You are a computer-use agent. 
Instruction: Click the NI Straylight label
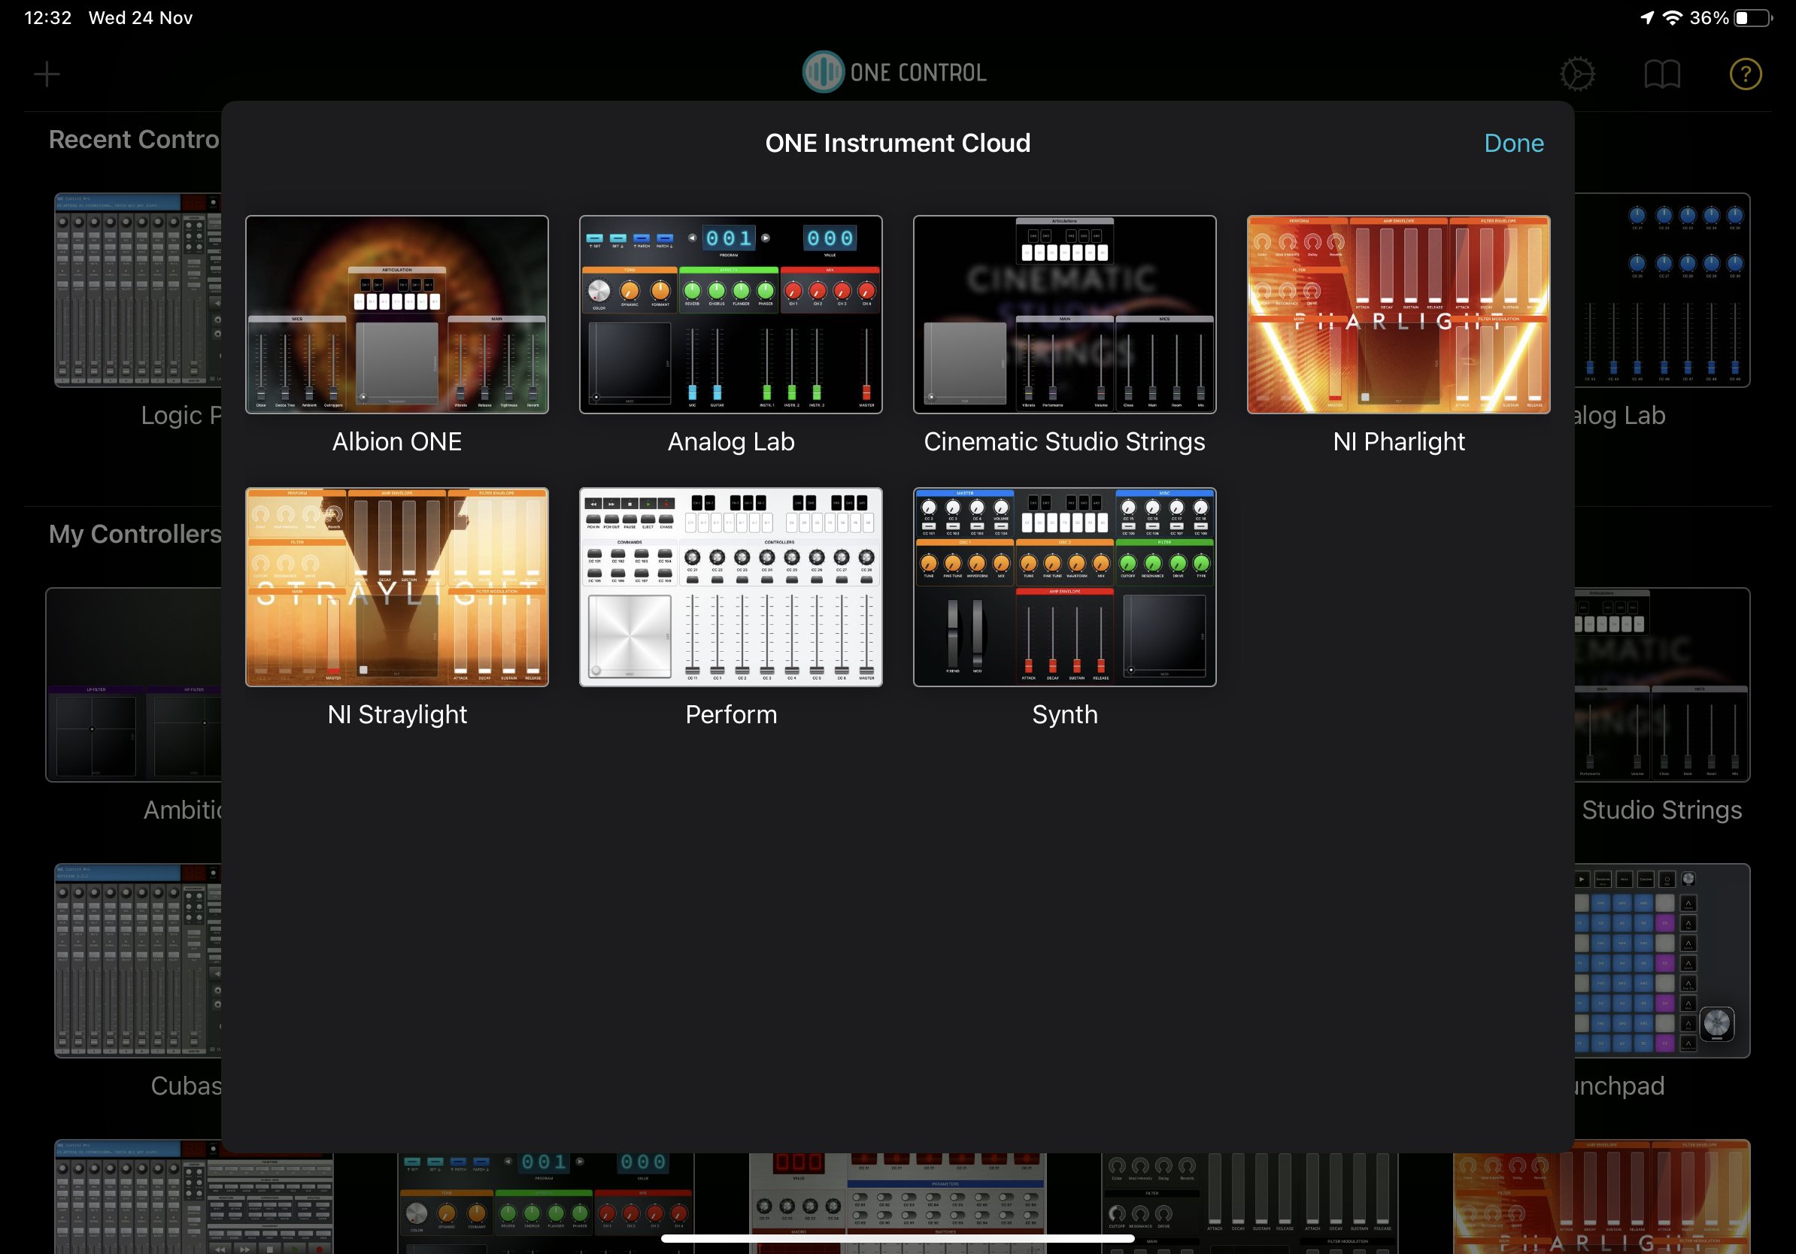click(x=396, y=714)
